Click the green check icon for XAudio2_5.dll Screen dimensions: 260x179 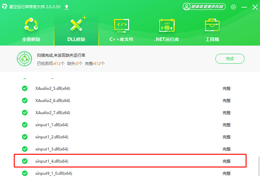(25, 88)
